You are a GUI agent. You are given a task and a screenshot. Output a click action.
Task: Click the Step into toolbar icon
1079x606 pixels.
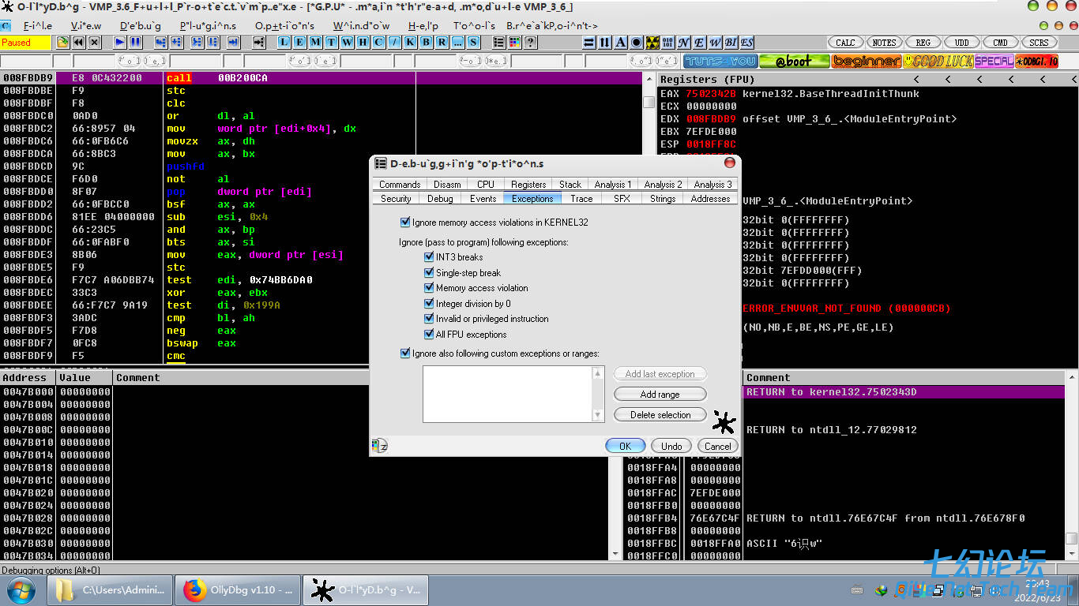[x=161, y=43]
